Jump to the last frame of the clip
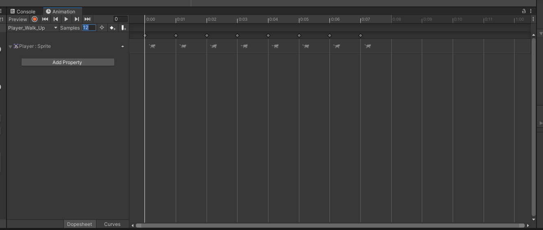The height and width of the screenshot is (230, 543). coord(87,19)
